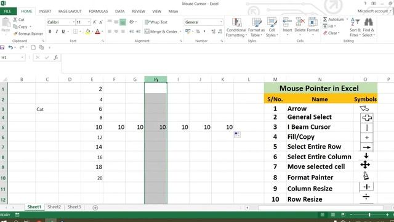Click the Increase Font Size icon
394x222 pixels.
94,22
